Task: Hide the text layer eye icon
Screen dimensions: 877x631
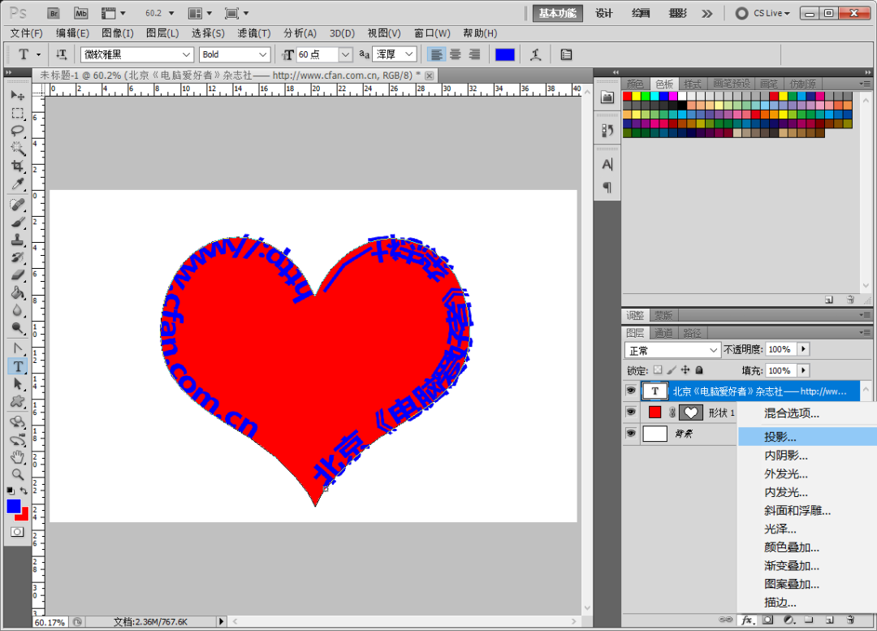Action: [631, 391]
